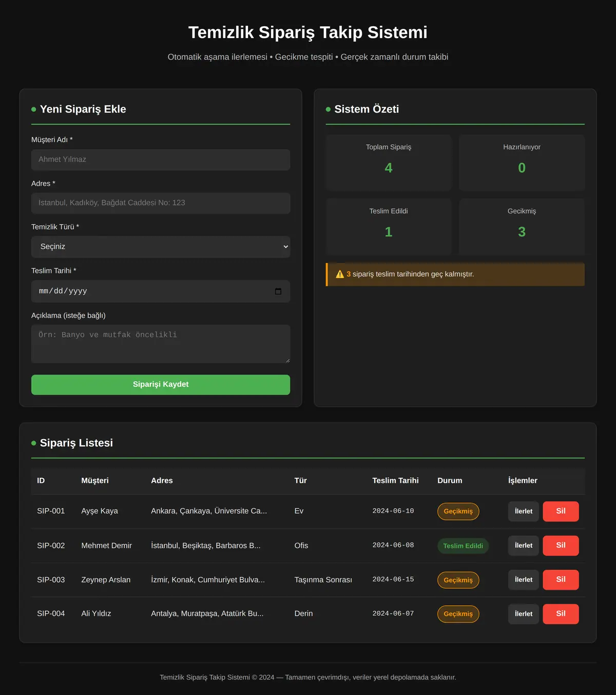Screen dimensions: 616x695
Task: Click the SIP-004 order ID cell
Action: pos(51,614)
